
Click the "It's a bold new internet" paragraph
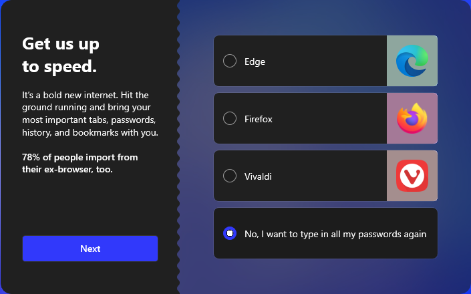coord(90,114)
